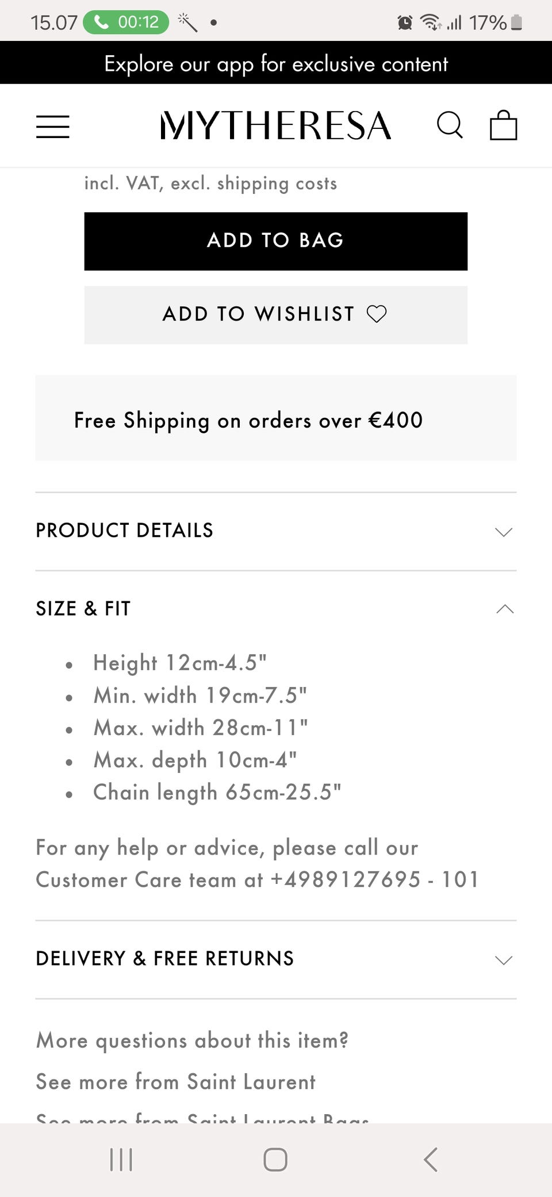Expand the Product Details chevron
This screenshot has height=1197, width=552.
(x=504, y=532)
